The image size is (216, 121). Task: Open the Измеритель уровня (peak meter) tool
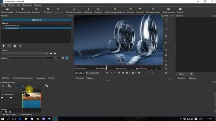point(74,9)
